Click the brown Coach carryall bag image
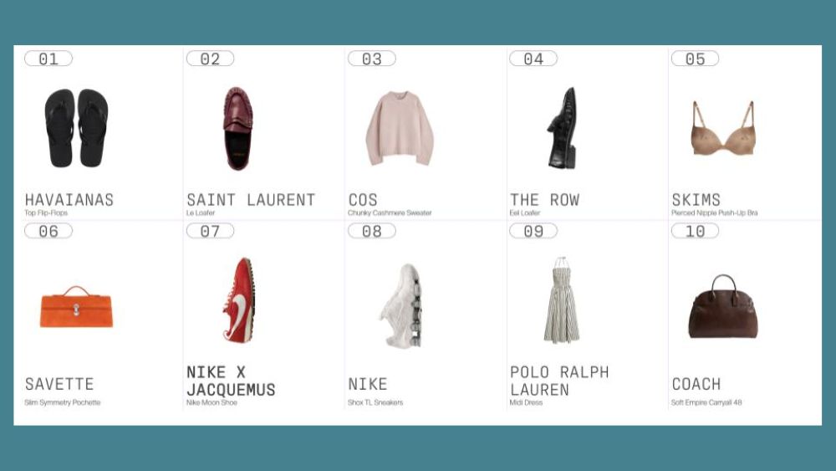Screen dimensions: 836x471 click(723, 307)
